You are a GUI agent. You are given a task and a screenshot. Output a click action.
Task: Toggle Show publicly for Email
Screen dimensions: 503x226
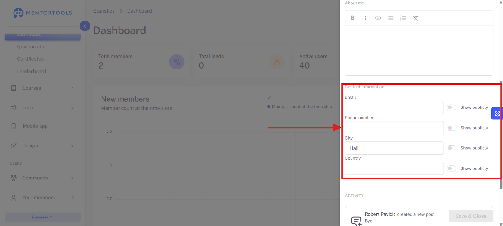pos(451,107)
